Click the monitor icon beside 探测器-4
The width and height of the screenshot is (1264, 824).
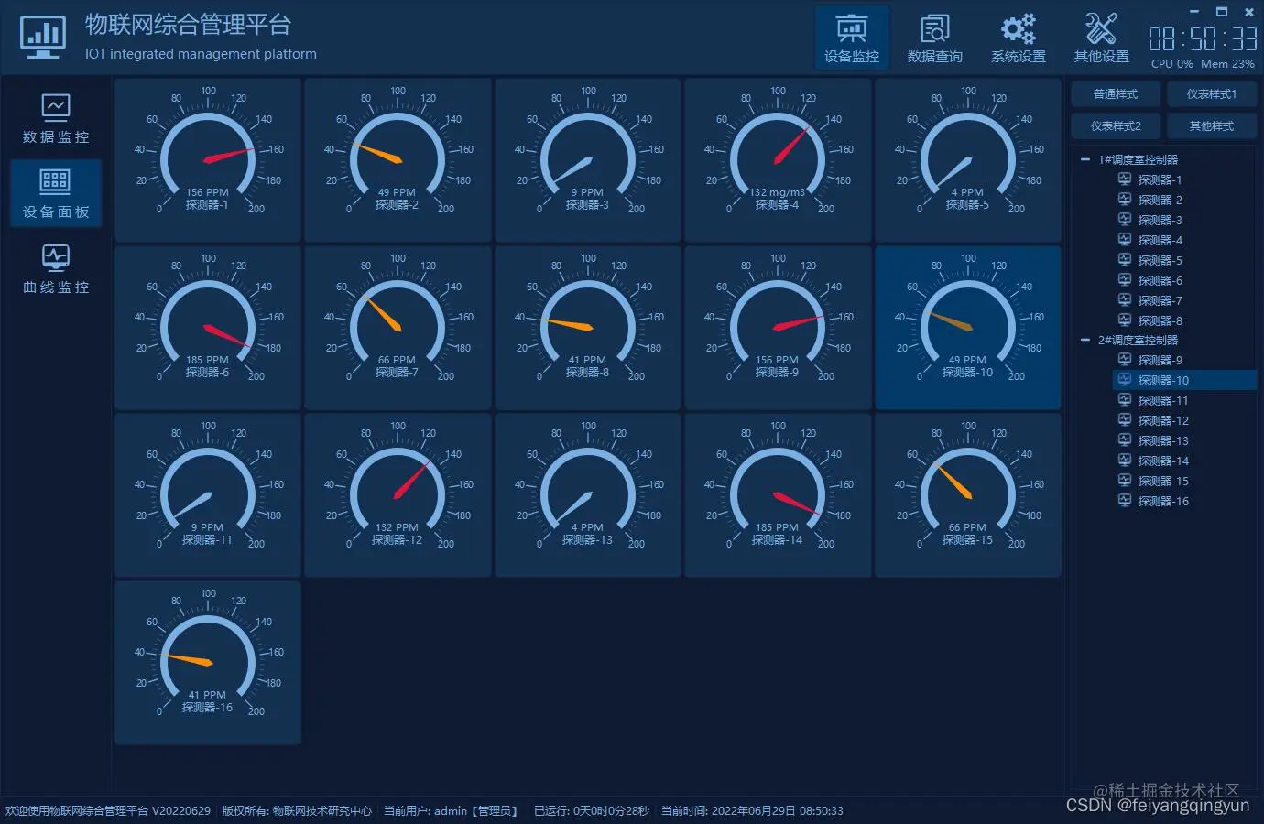tap(1125, 240)
